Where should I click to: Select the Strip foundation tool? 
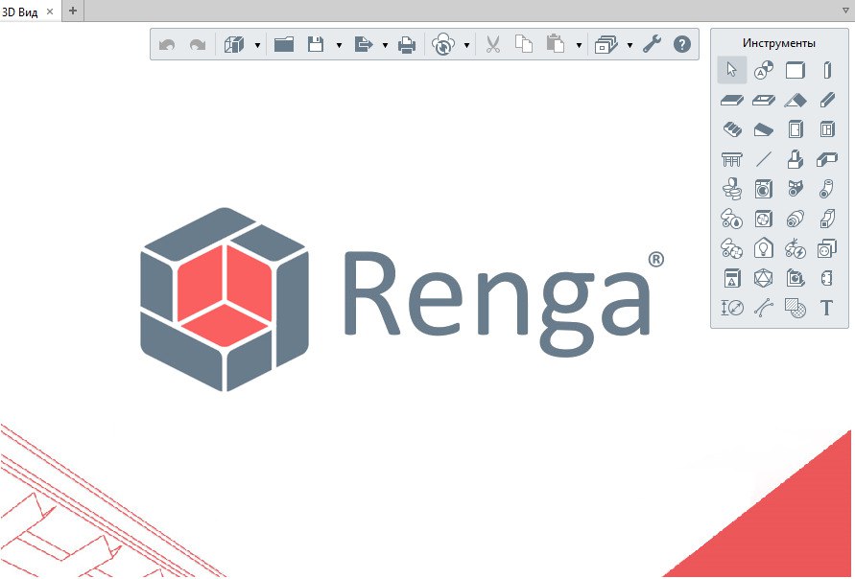coord(826,159)
